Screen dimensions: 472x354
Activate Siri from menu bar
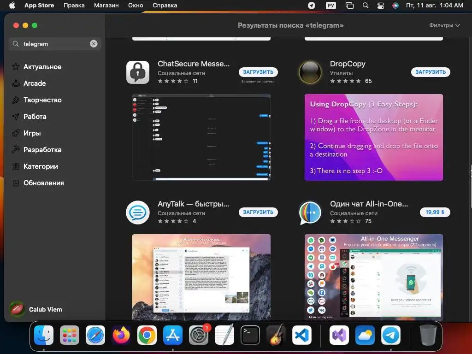point(395,6)
